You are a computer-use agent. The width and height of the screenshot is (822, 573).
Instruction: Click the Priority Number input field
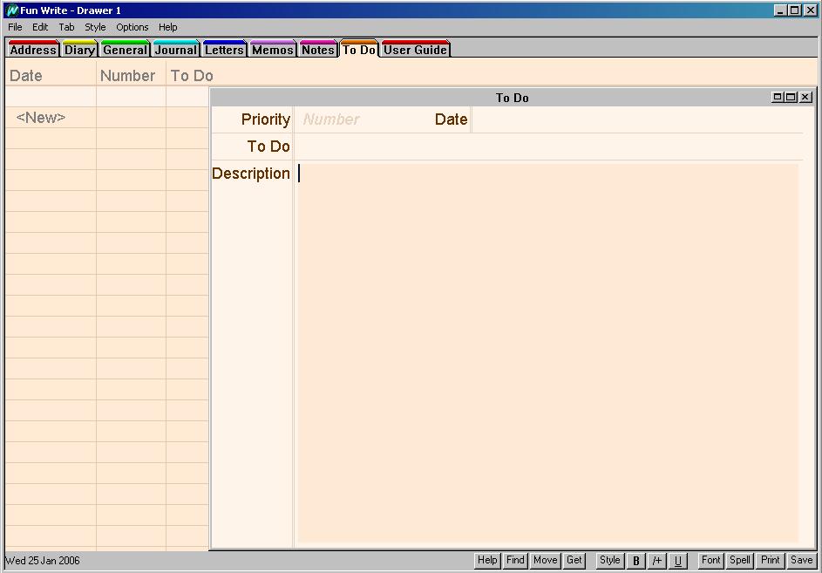[362, 119]
